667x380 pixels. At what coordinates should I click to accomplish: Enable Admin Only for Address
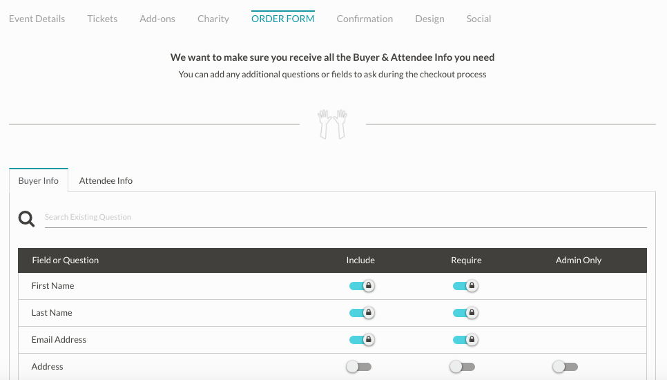tap(565, 367)
